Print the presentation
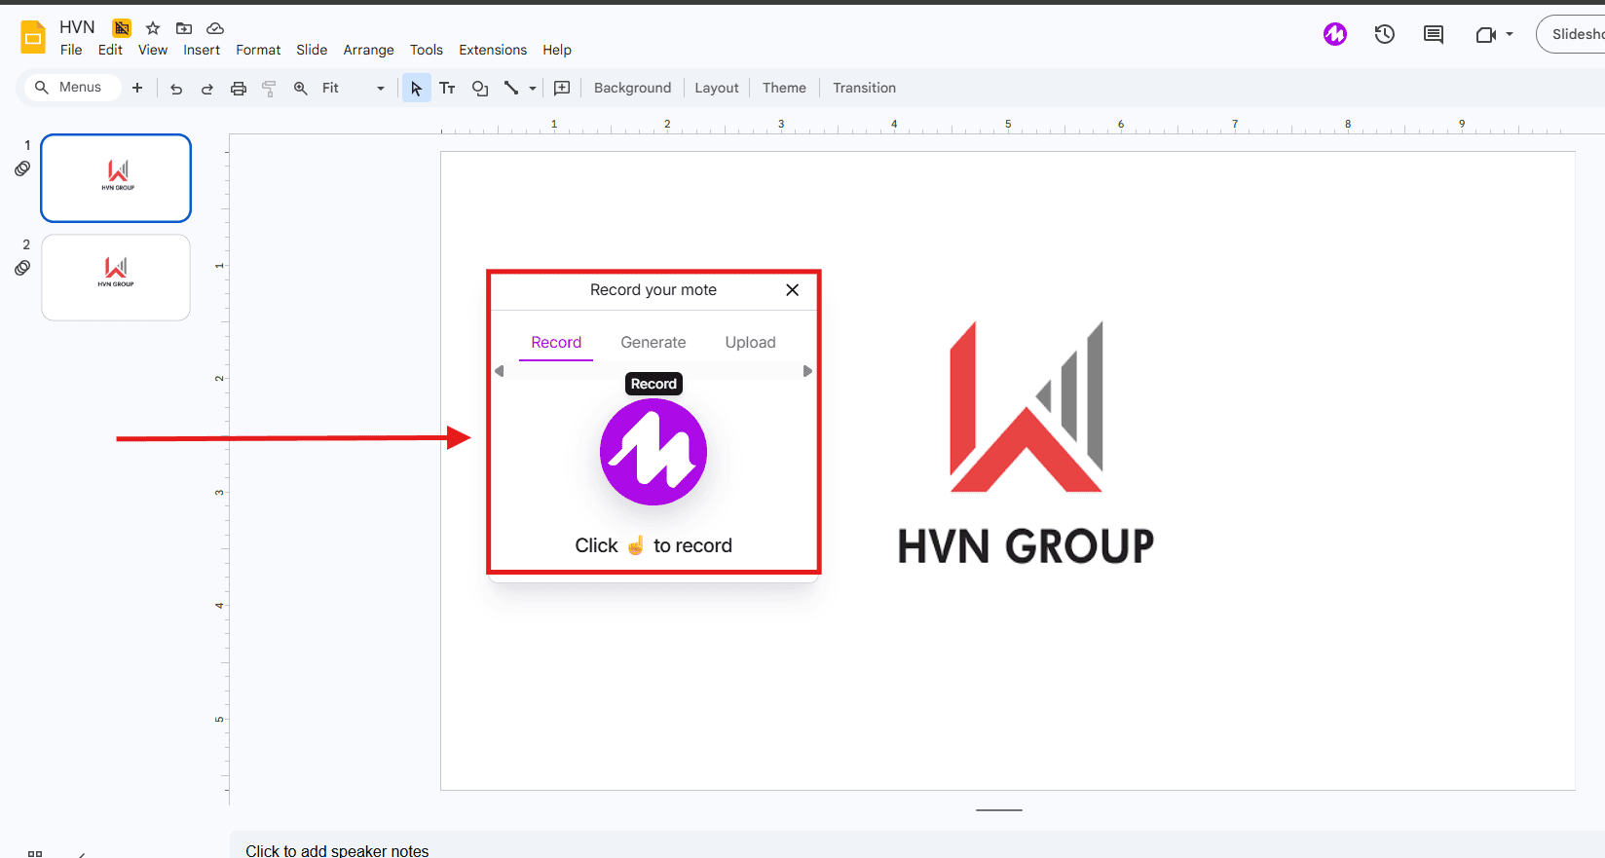Image resolution: width=1605 pixels, height=858 pixels. (x=239, y=89)
